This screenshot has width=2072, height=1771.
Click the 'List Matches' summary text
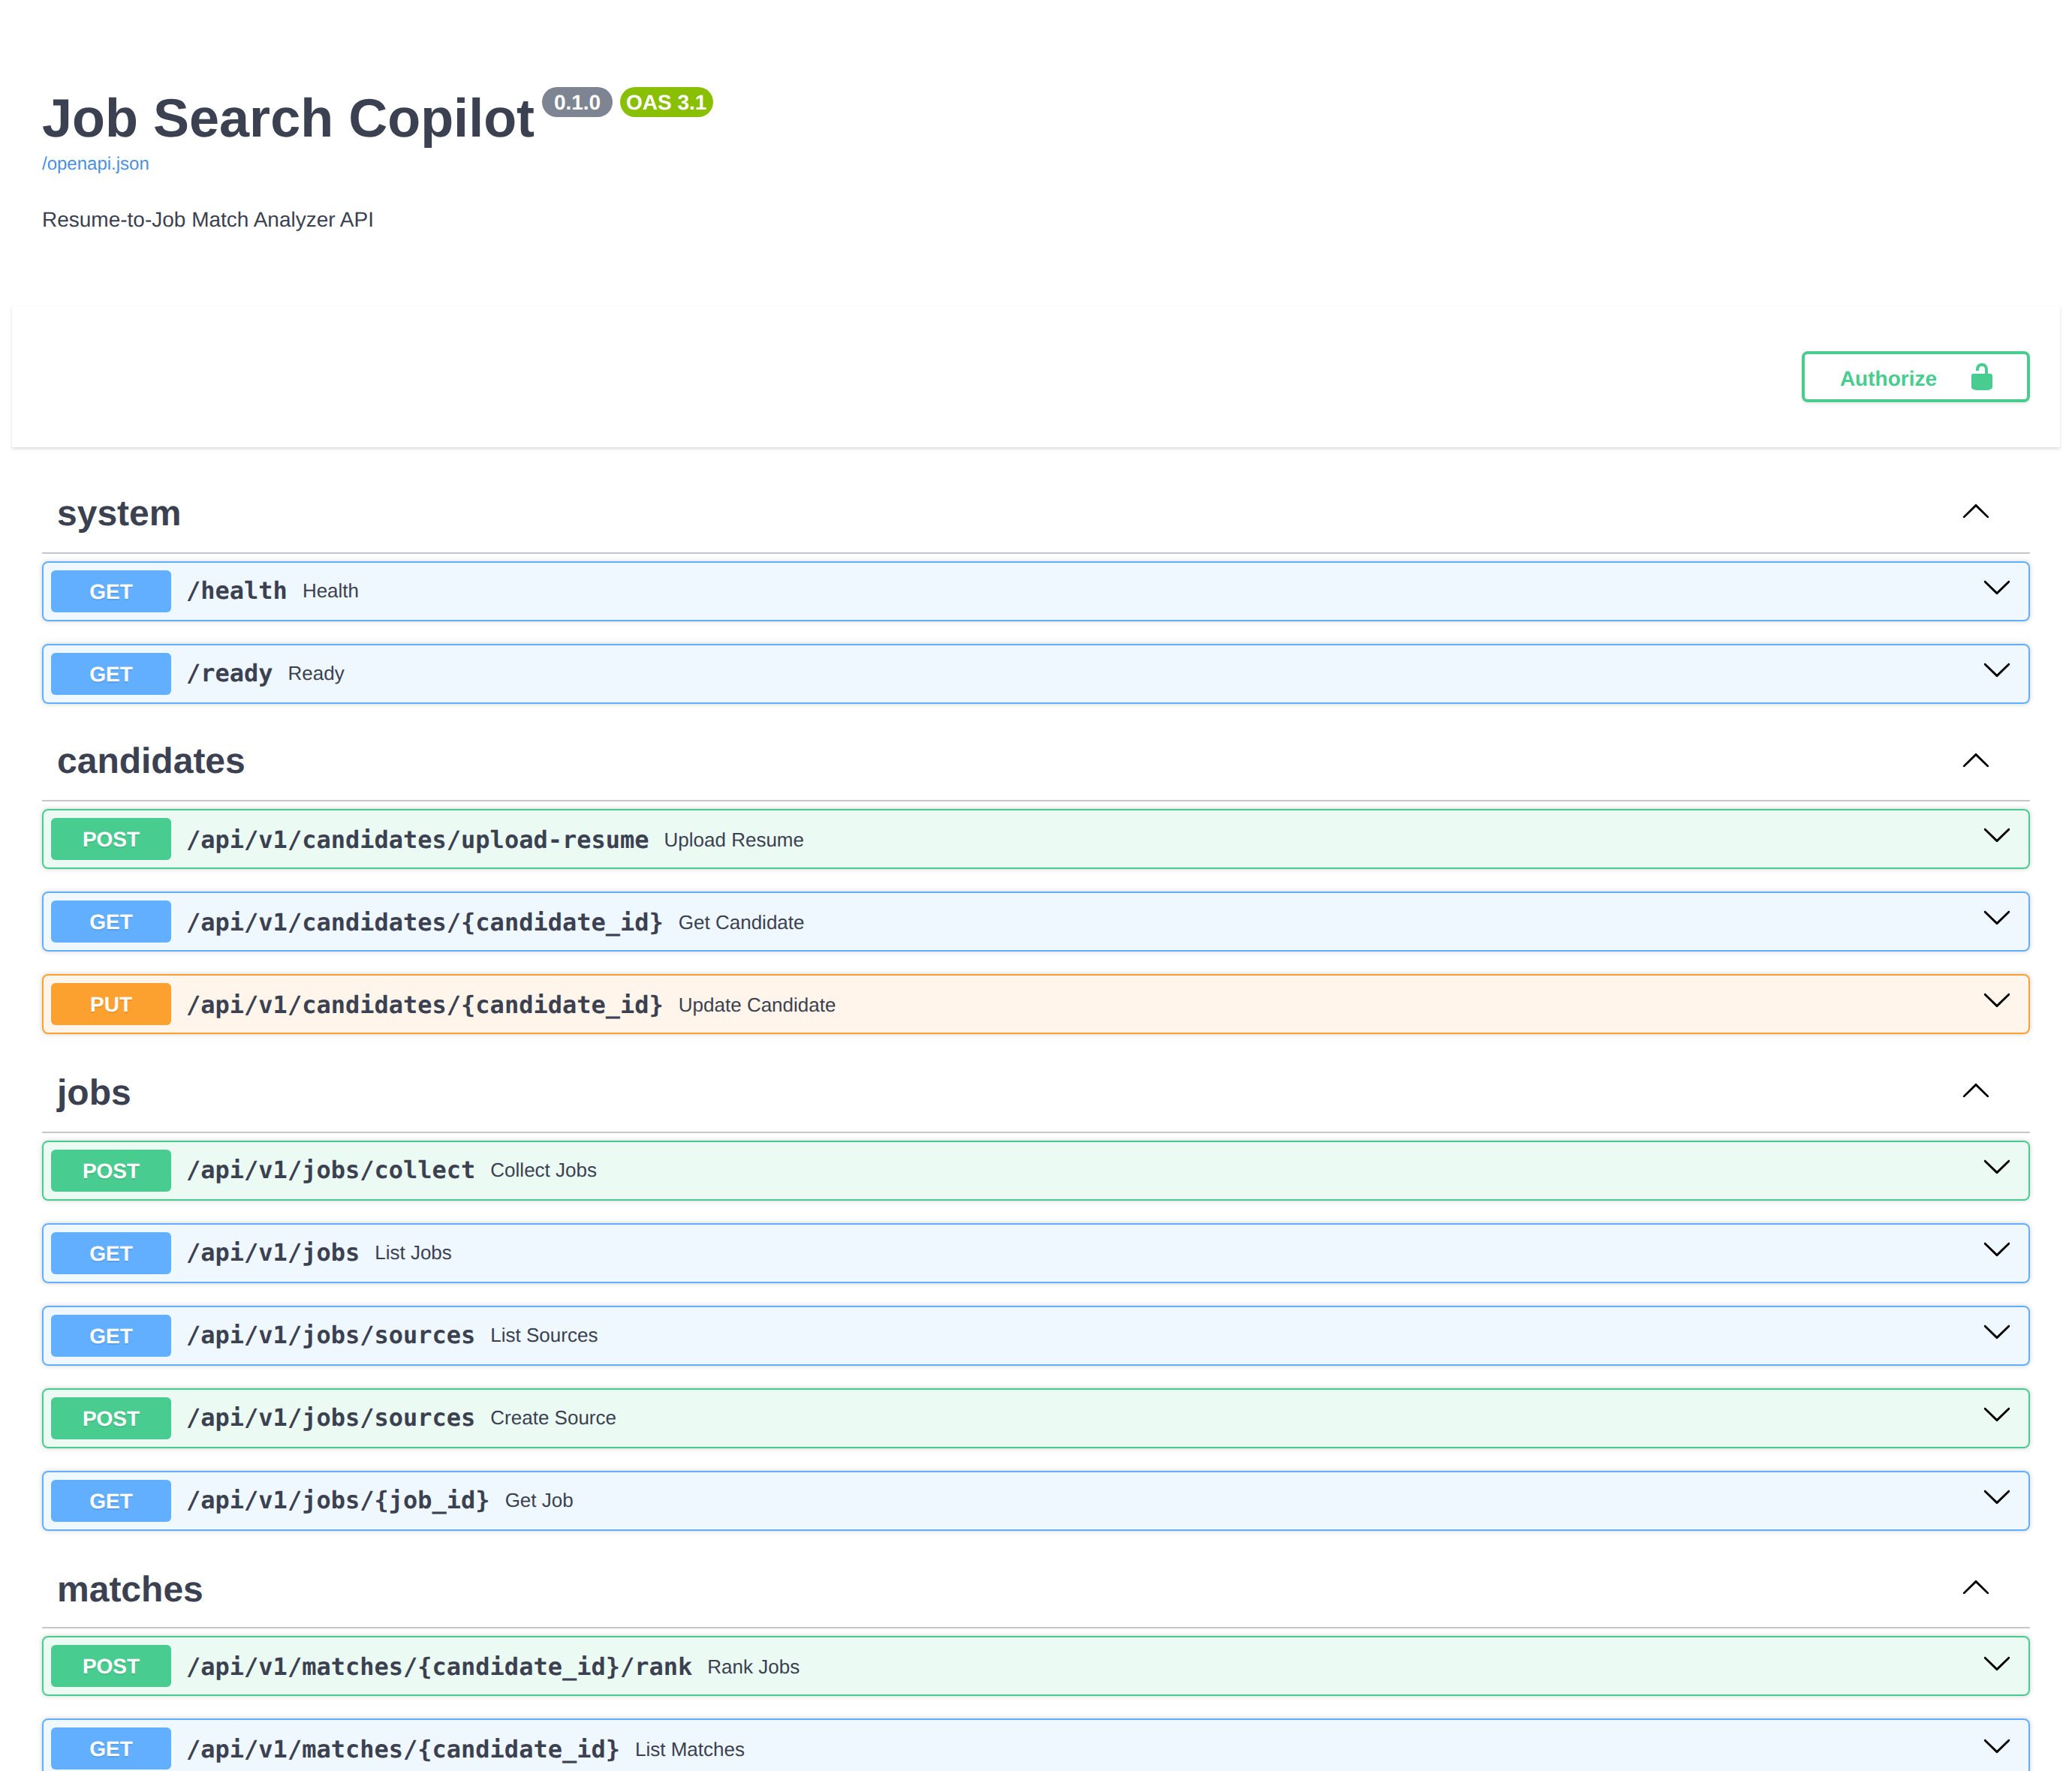690,1750
